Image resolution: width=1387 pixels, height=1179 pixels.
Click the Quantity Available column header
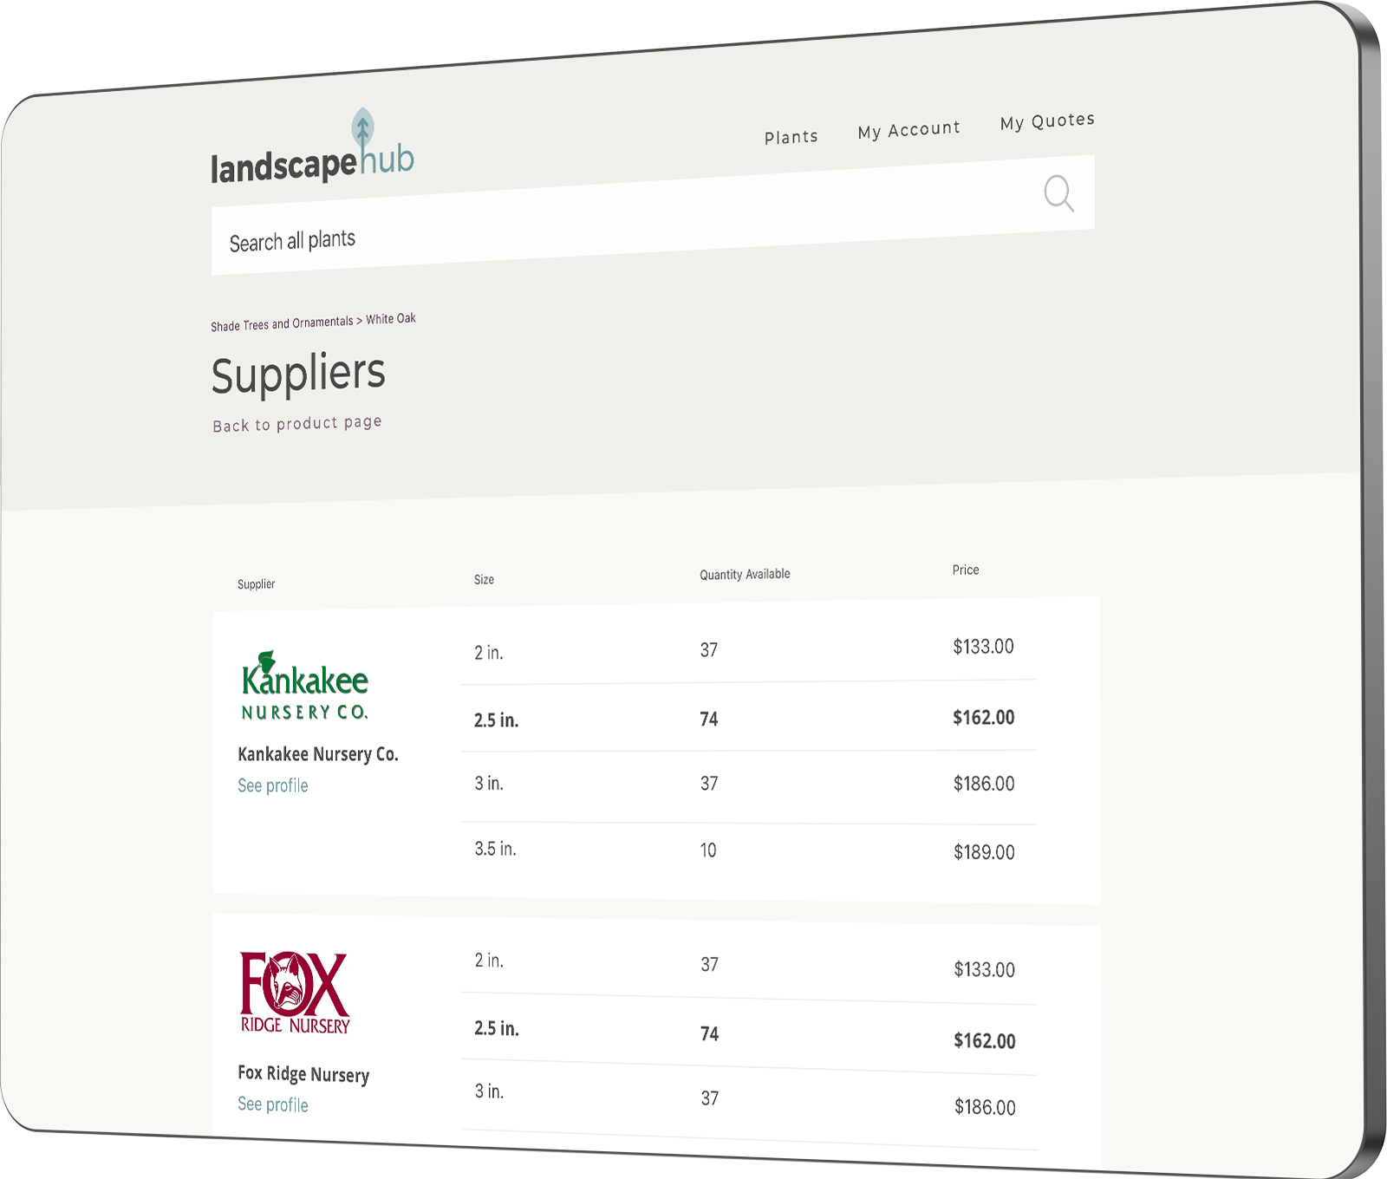[745, 575]
